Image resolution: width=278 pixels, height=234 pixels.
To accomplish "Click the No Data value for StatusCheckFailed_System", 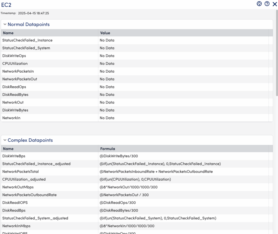I will coord(107,48).
